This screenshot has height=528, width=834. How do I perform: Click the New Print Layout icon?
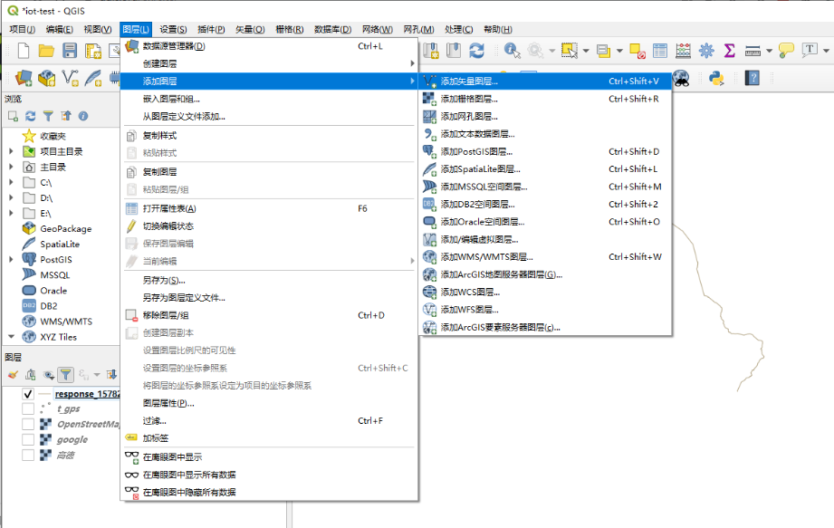point(93,51)
